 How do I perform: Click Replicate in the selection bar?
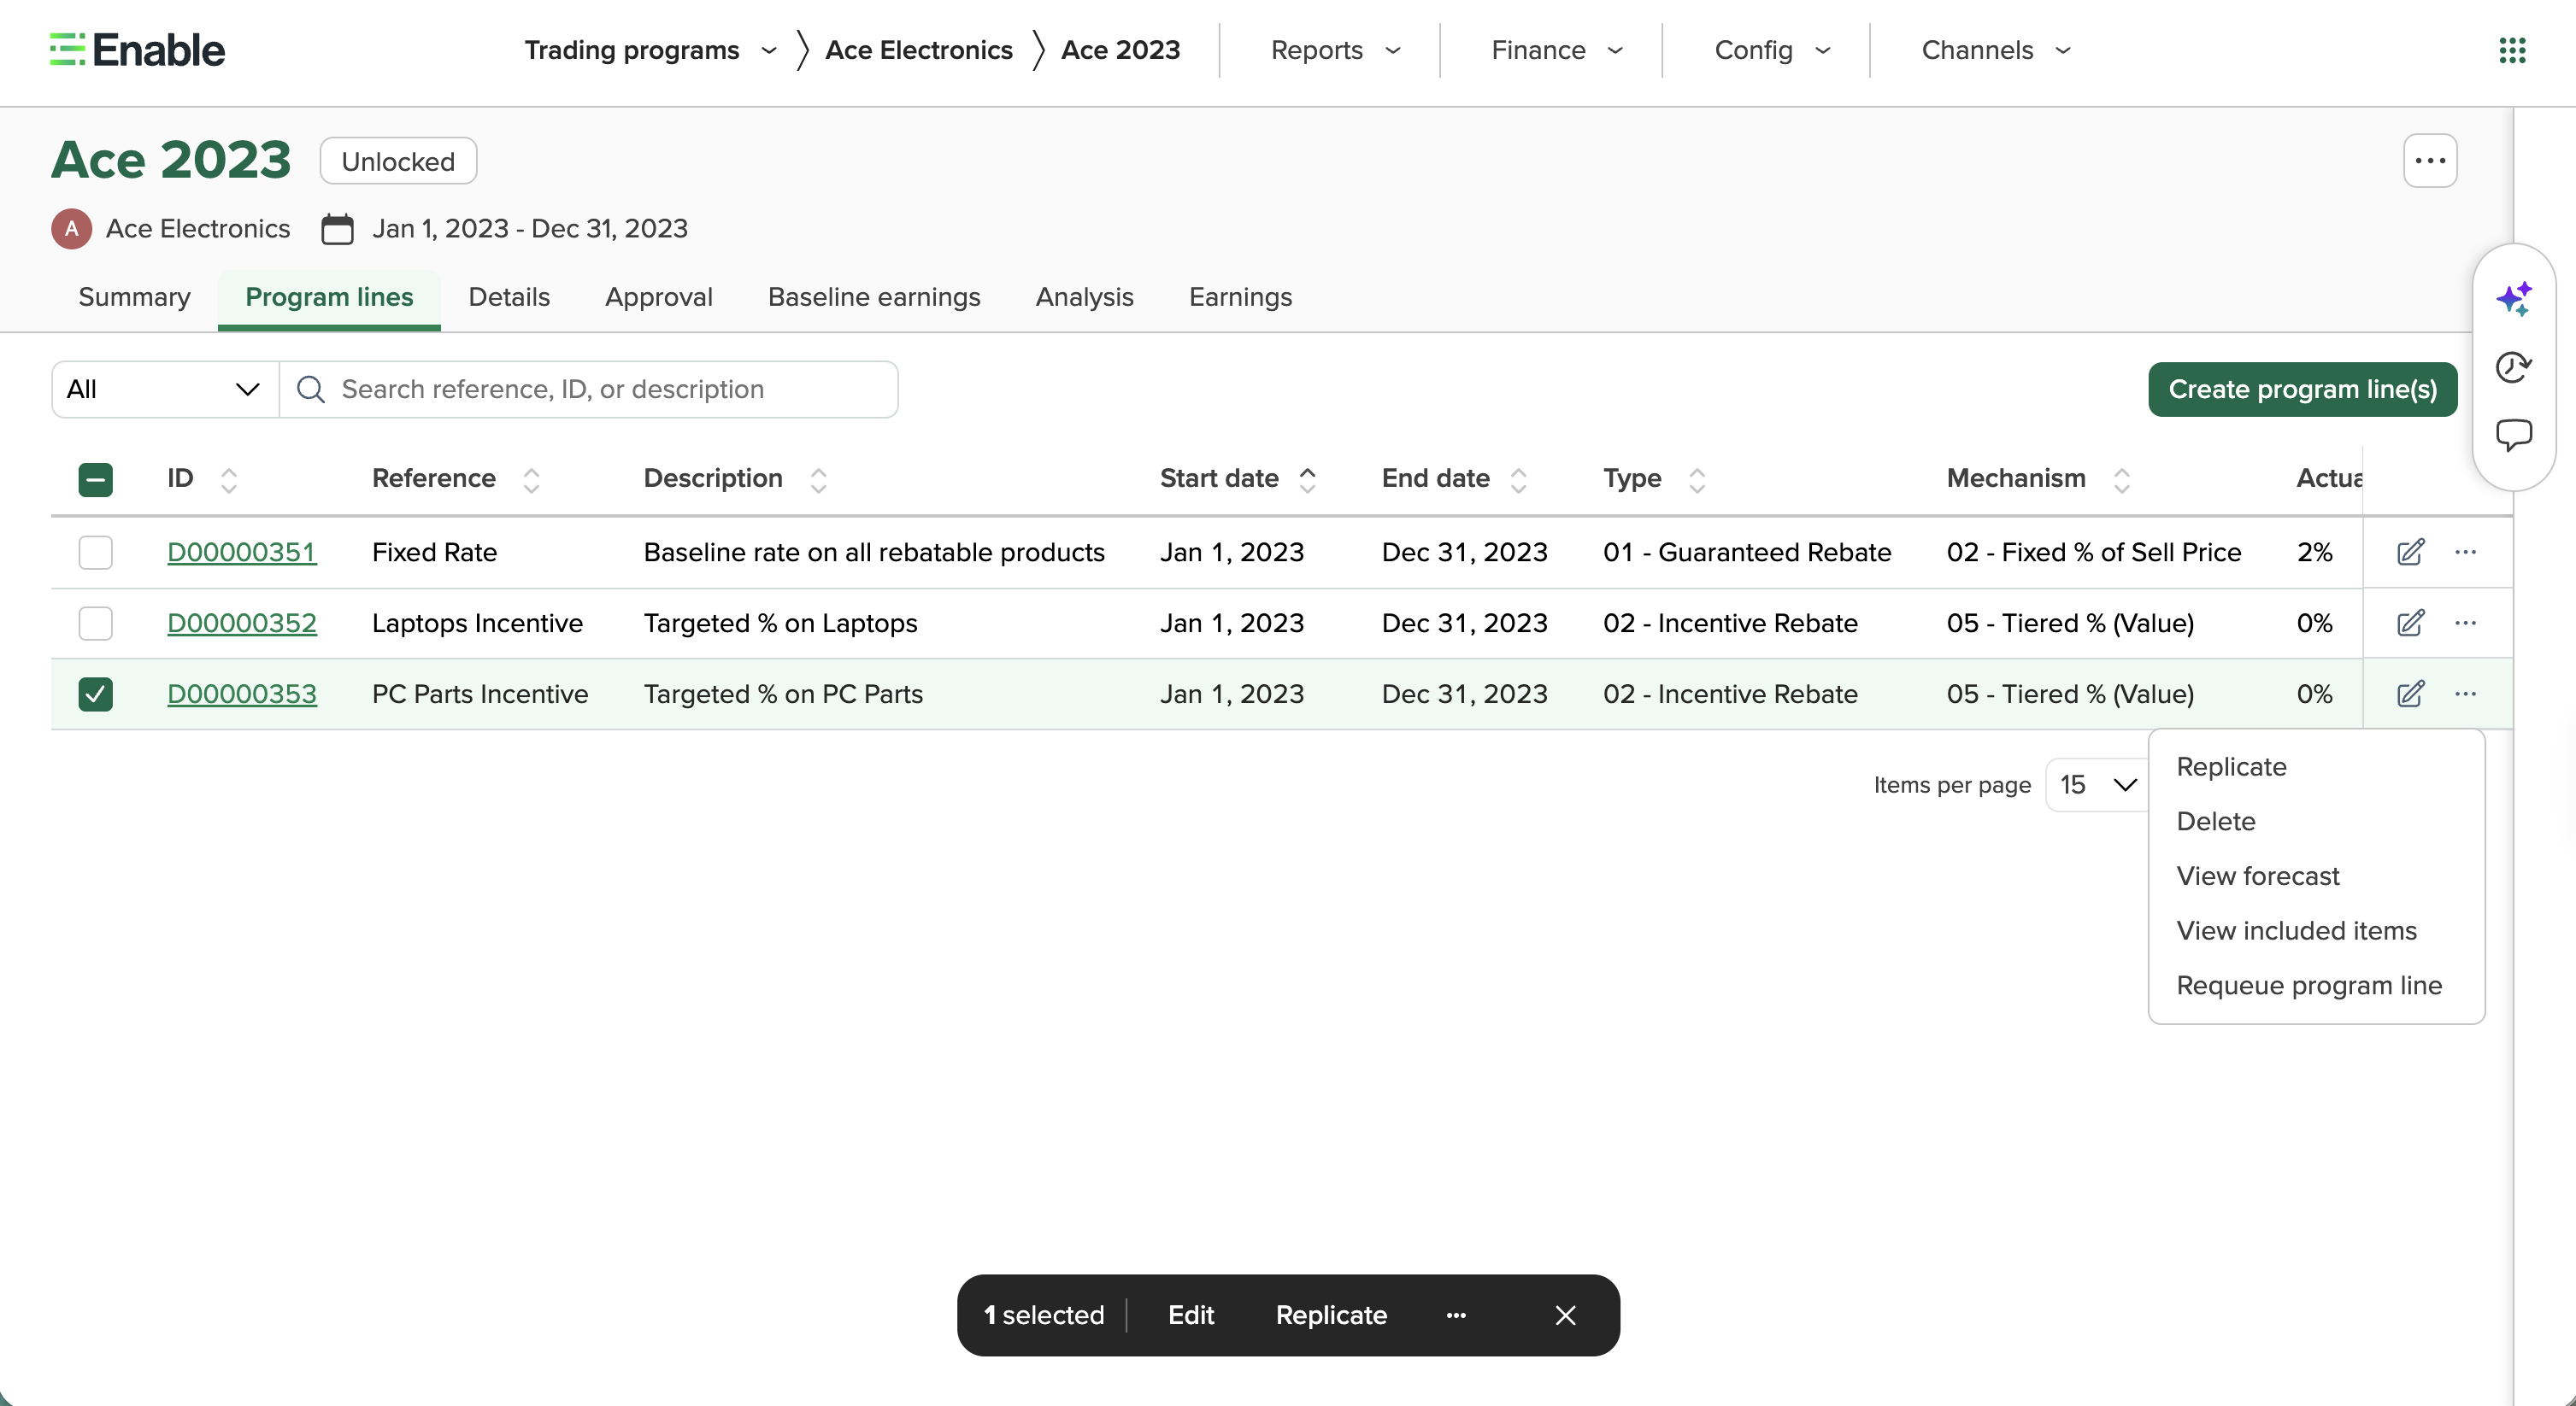coord(1331,1315)
